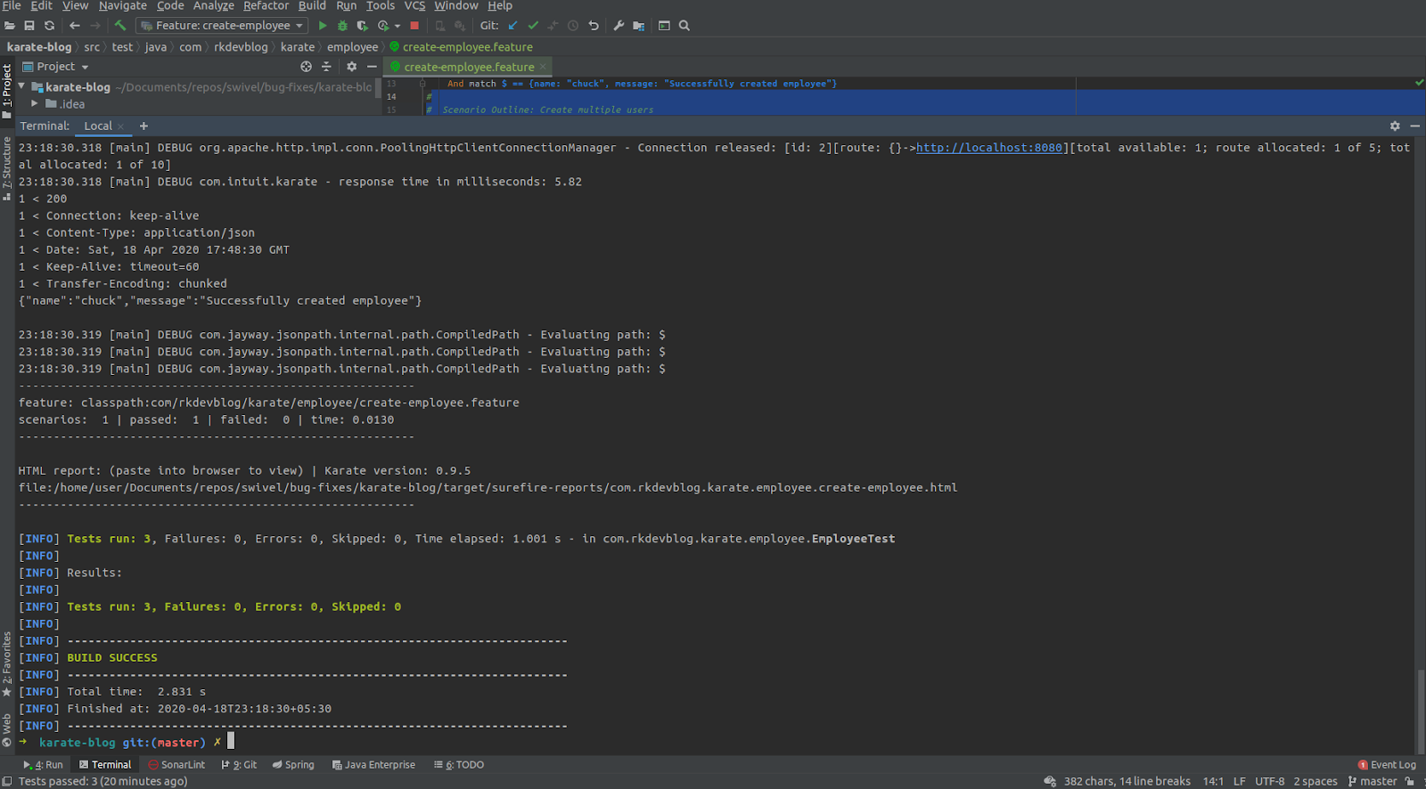Open the http://localhost:8080 link
The image size is (1426, 789).
coord(989,148)
